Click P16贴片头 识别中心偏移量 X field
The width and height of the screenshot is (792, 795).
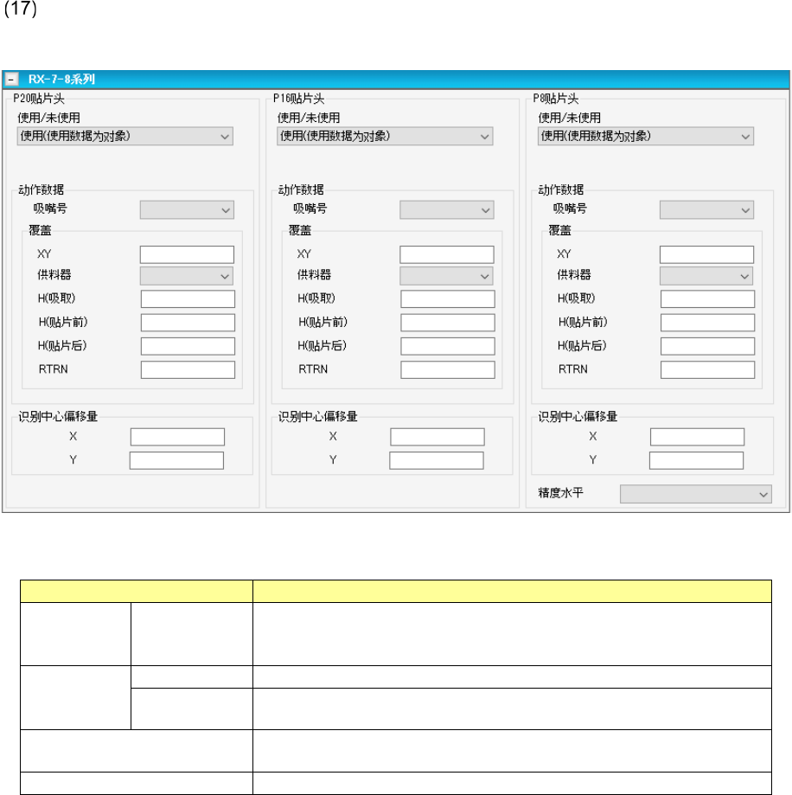[x=438, y=437]
